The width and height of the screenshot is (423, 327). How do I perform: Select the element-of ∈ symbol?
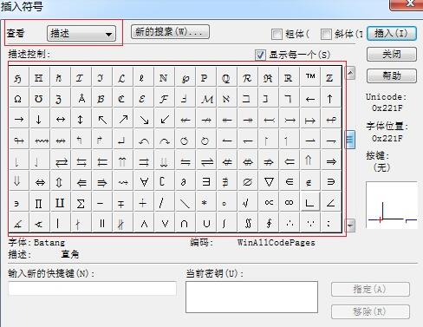coord(290,181)
